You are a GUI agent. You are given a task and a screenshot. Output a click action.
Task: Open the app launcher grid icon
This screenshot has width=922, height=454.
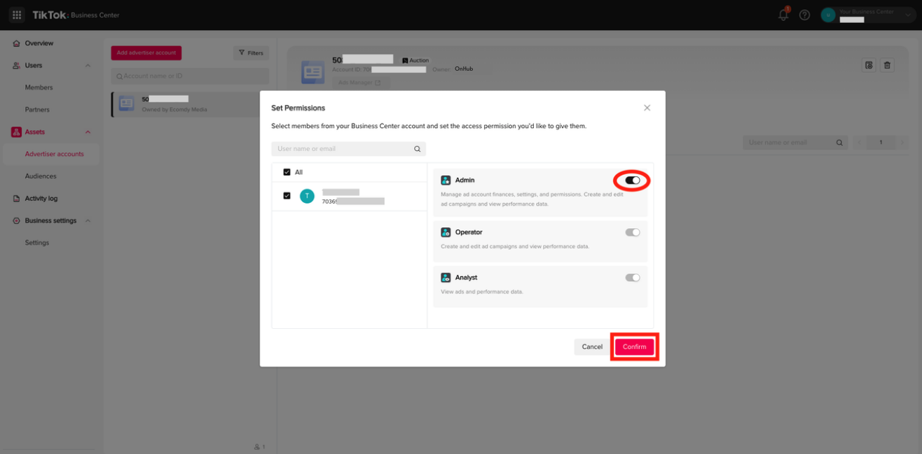17,15
